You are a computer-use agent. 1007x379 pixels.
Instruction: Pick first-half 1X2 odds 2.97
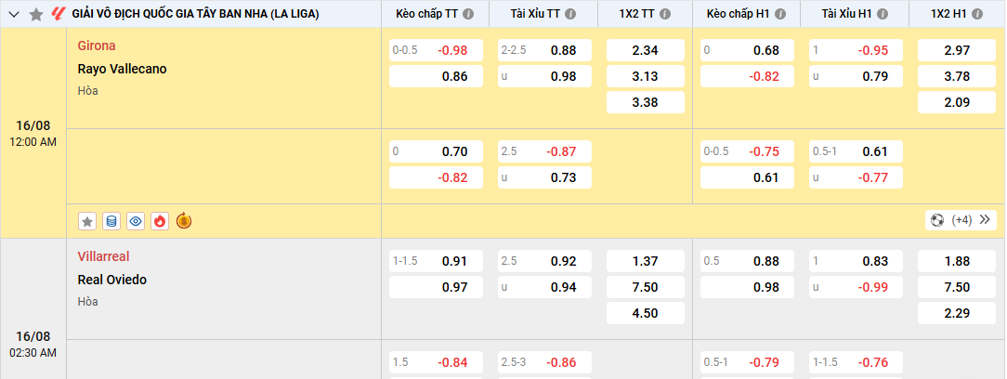957,50
